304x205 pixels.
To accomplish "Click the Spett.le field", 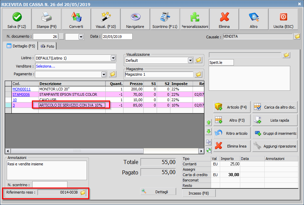I will click(x=221, y=63).
